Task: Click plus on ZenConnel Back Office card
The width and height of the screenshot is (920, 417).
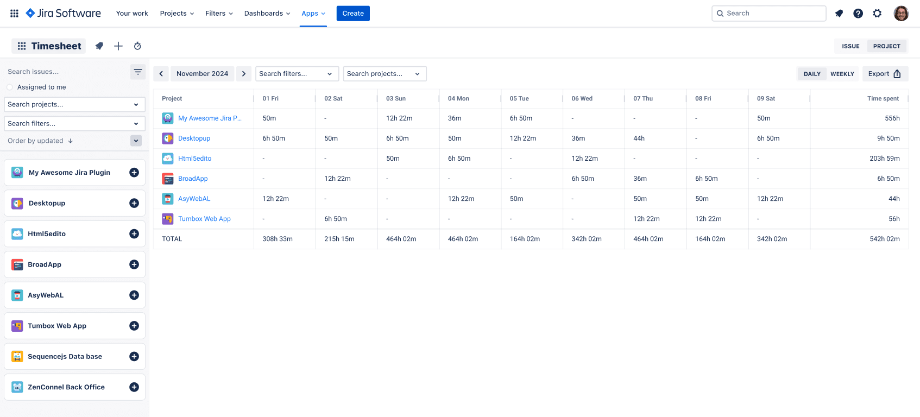Action: point(134,387)
